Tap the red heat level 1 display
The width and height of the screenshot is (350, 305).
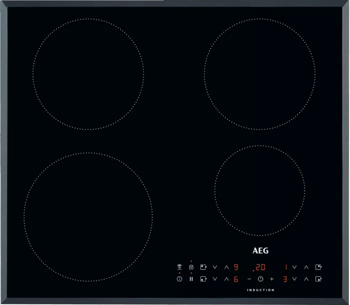(x=286, y=267)
